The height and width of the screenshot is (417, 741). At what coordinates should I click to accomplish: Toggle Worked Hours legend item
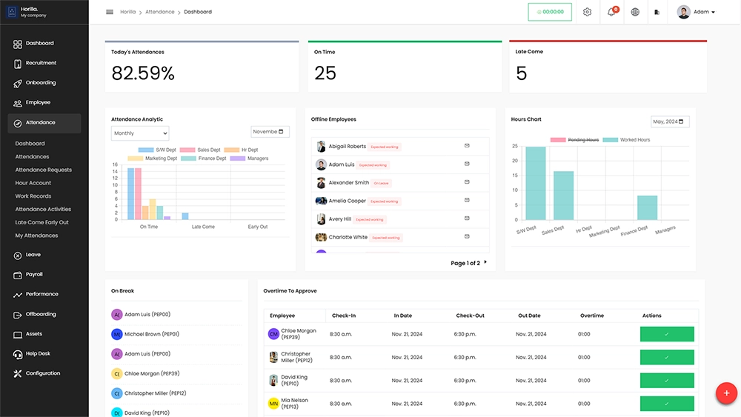click(x=626, y=140)
